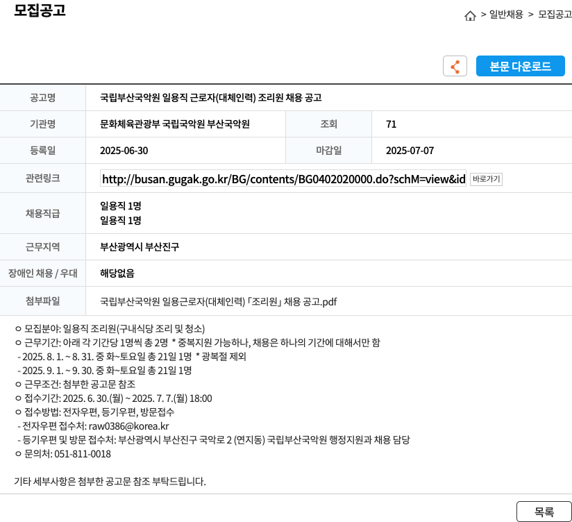572x522 pixels.
Task: Click closing note 기타 세부사항은 첨부한 공고문
Action: click(x=110, y=482)
